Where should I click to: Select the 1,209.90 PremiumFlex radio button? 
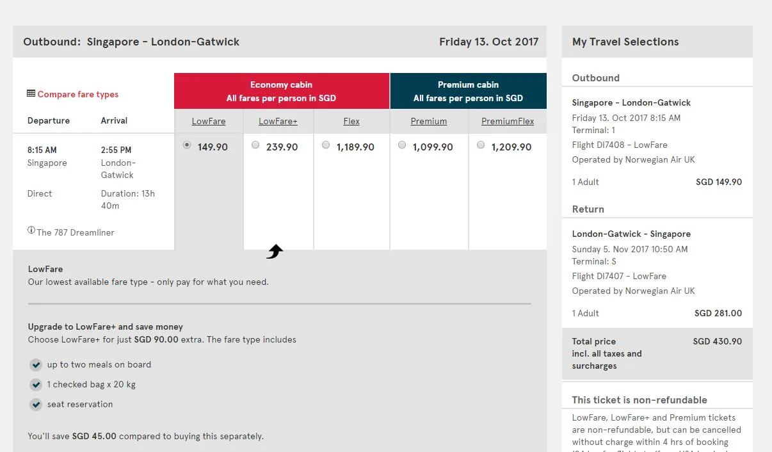click(481, 145)
